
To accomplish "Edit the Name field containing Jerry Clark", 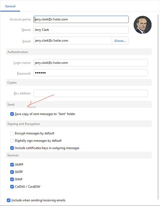I will pyautogui.click(x=81, y=30).
